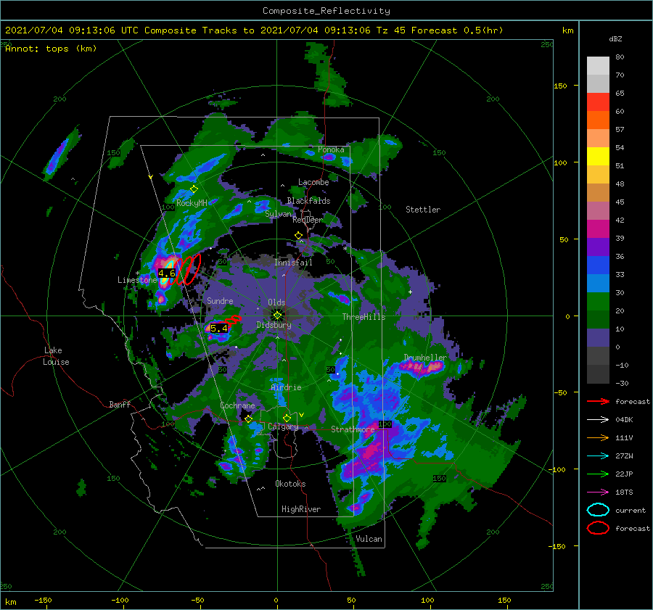Click the yellow diamond marker below Cochrane

click(249, 419)
